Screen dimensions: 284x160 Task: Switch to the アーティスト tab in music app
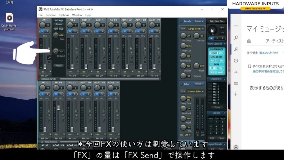tap(275, 41)
